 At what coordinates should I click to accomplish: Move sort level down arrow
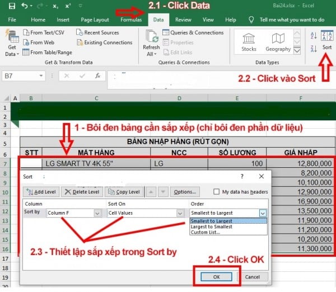163,192
